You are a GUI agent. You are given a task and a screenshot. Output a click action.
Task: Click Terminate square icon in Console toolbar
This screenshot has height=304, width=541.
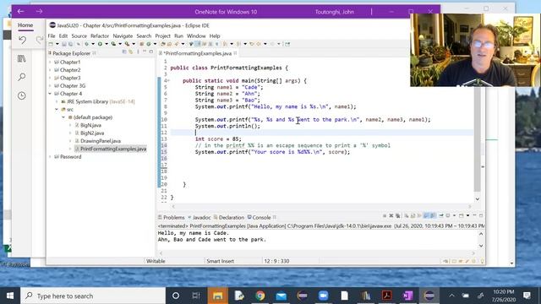[385, 216]
